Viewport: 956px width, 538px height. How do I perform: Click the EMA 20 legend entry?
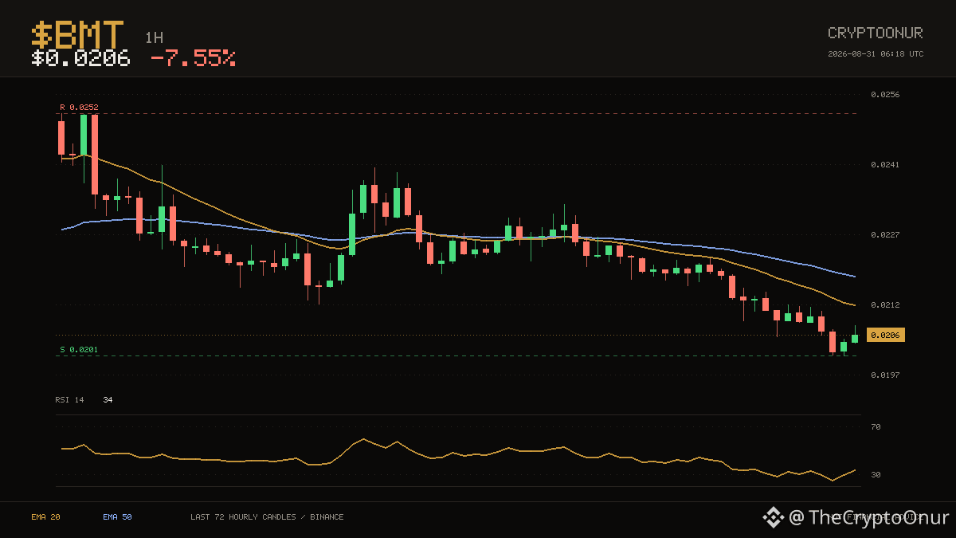point(45,517)
